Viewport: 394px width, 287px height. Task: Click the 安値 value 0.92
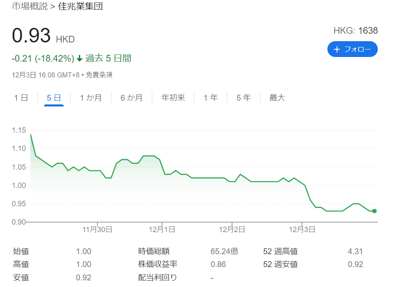[x=84, y=278]
